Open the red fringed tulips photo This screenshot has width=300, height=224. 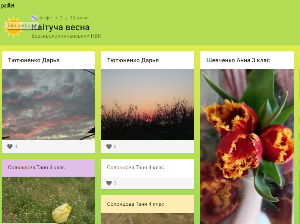pyautogui.click(x=247, y=146)
